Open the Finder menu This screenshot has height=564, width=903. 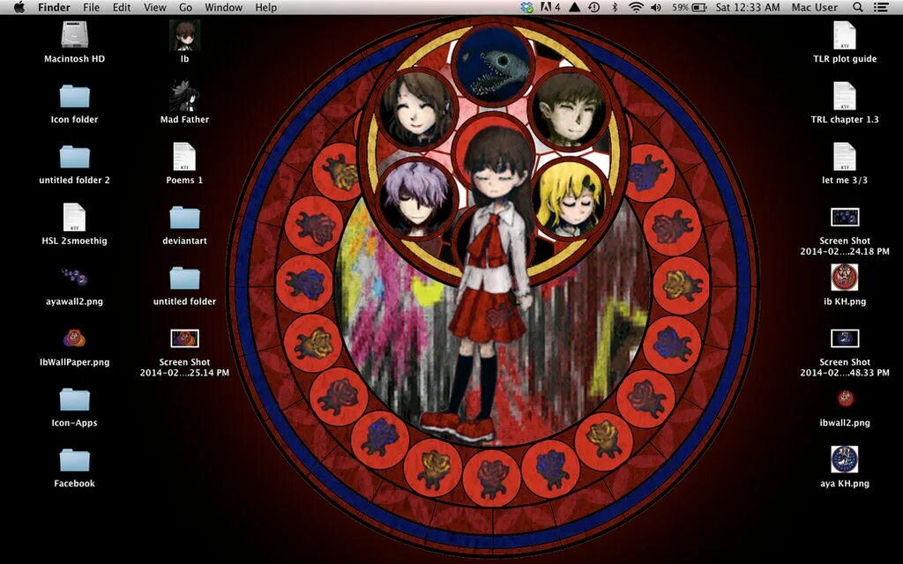[x=54, y=7]
